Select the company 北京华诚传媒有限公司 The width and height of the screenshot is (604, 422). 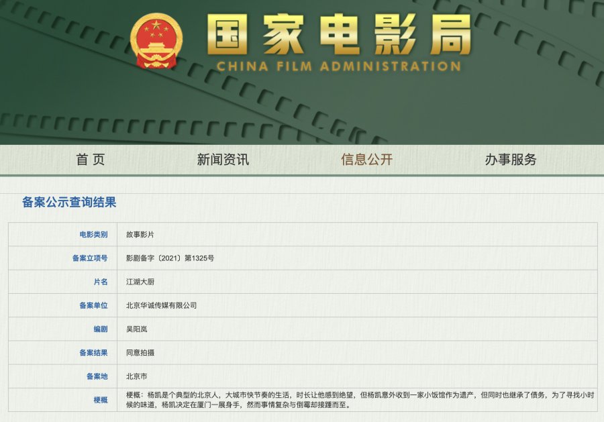[x=162, y=305]
